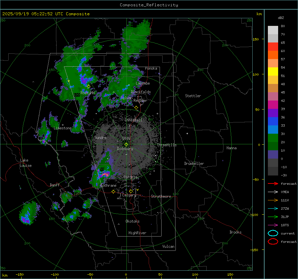This screenshot has width=298, height=279.
Task: Click the orange 111V arrow icon
Action: click(x=273, y=200)
